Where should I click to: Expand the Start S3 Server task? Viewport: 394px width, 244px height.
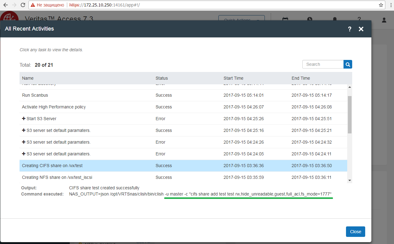pyautogui.click(x=24, y=119)
